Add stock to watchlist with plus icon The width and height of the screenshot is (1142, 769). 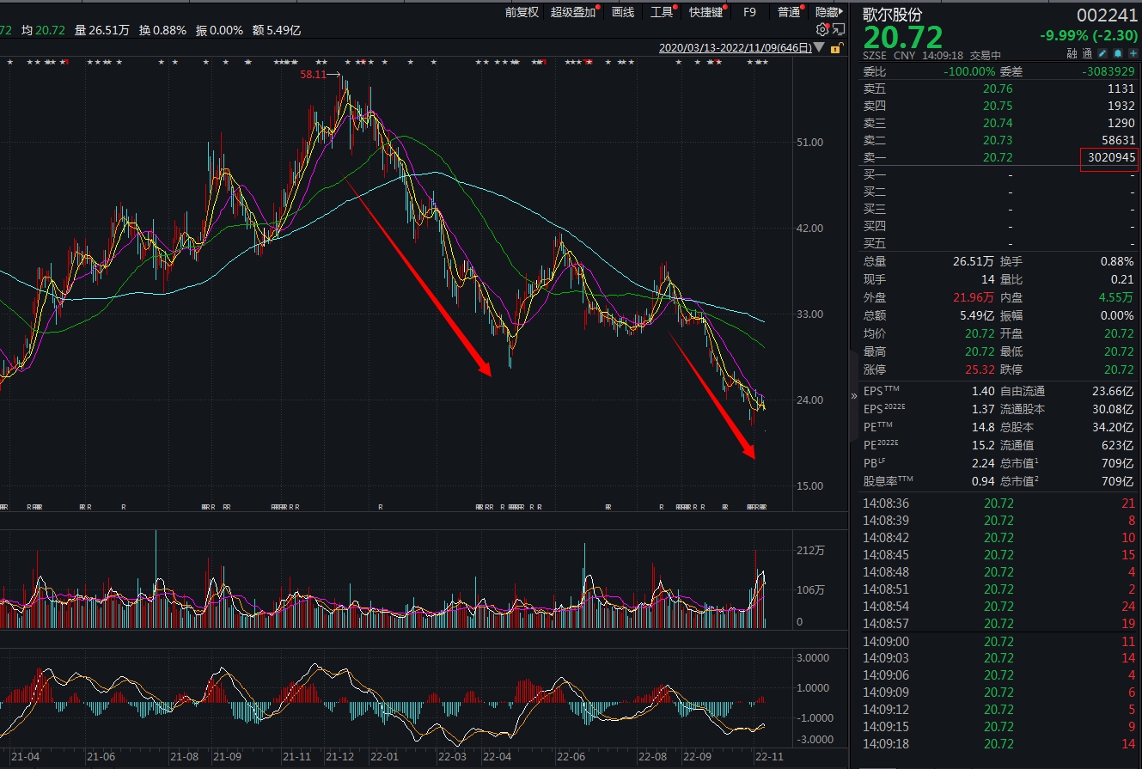pyautogui.click(x=1133, y=54)
